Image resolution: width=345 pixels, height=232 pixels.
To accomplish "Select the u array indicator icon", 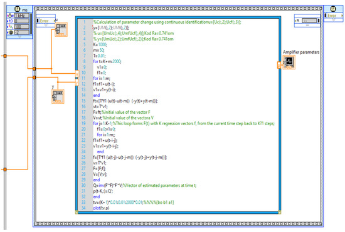I will 61,29.
